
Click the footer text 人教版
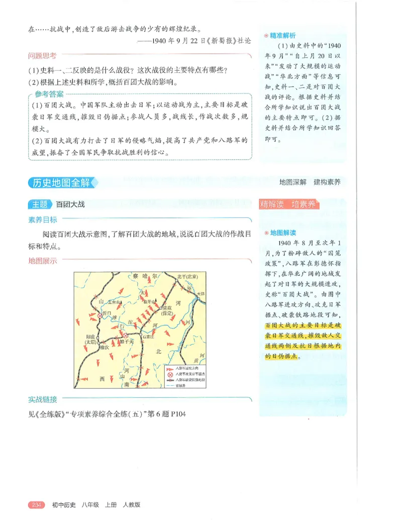pos(132,505)
